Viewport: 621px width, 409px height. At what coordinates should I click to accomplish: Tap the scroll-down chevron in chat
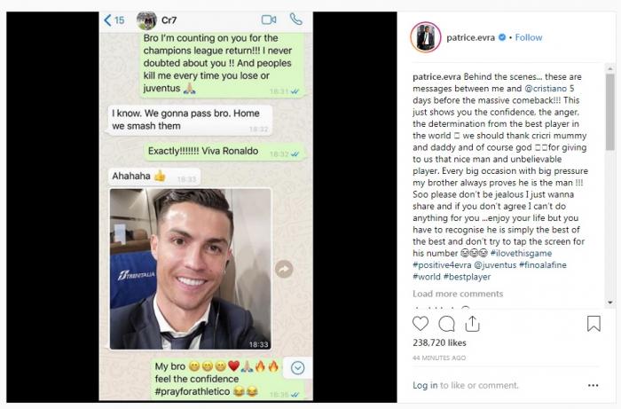pyautogui.click(x=298, y=368)
